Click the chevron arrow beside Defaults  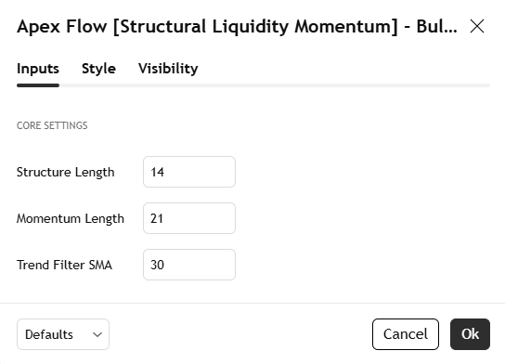[x=97, y=334]
